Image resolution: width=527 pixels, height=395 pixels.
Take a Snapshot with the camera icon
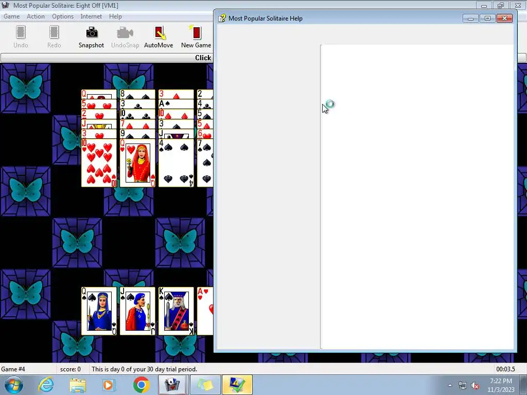(x=91, y=37)
